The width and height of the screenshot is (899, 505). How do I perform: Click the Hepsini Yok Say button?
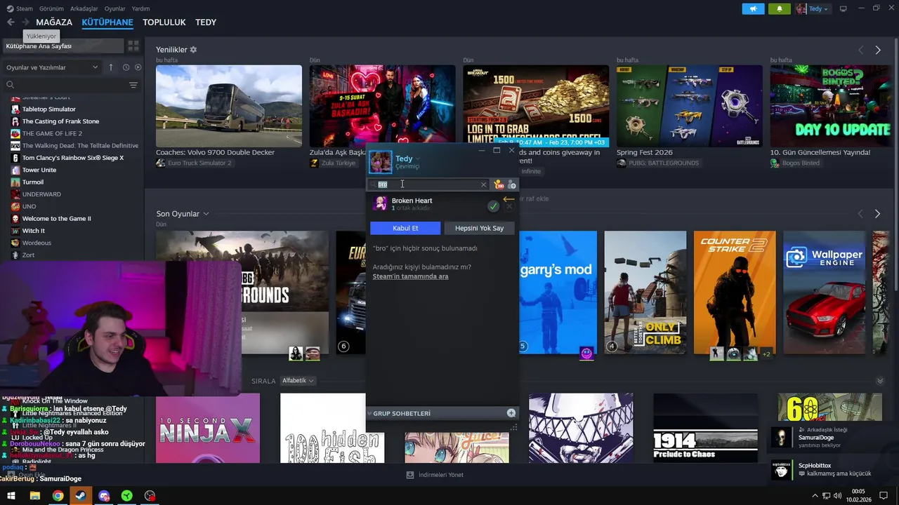coord(479,228)
